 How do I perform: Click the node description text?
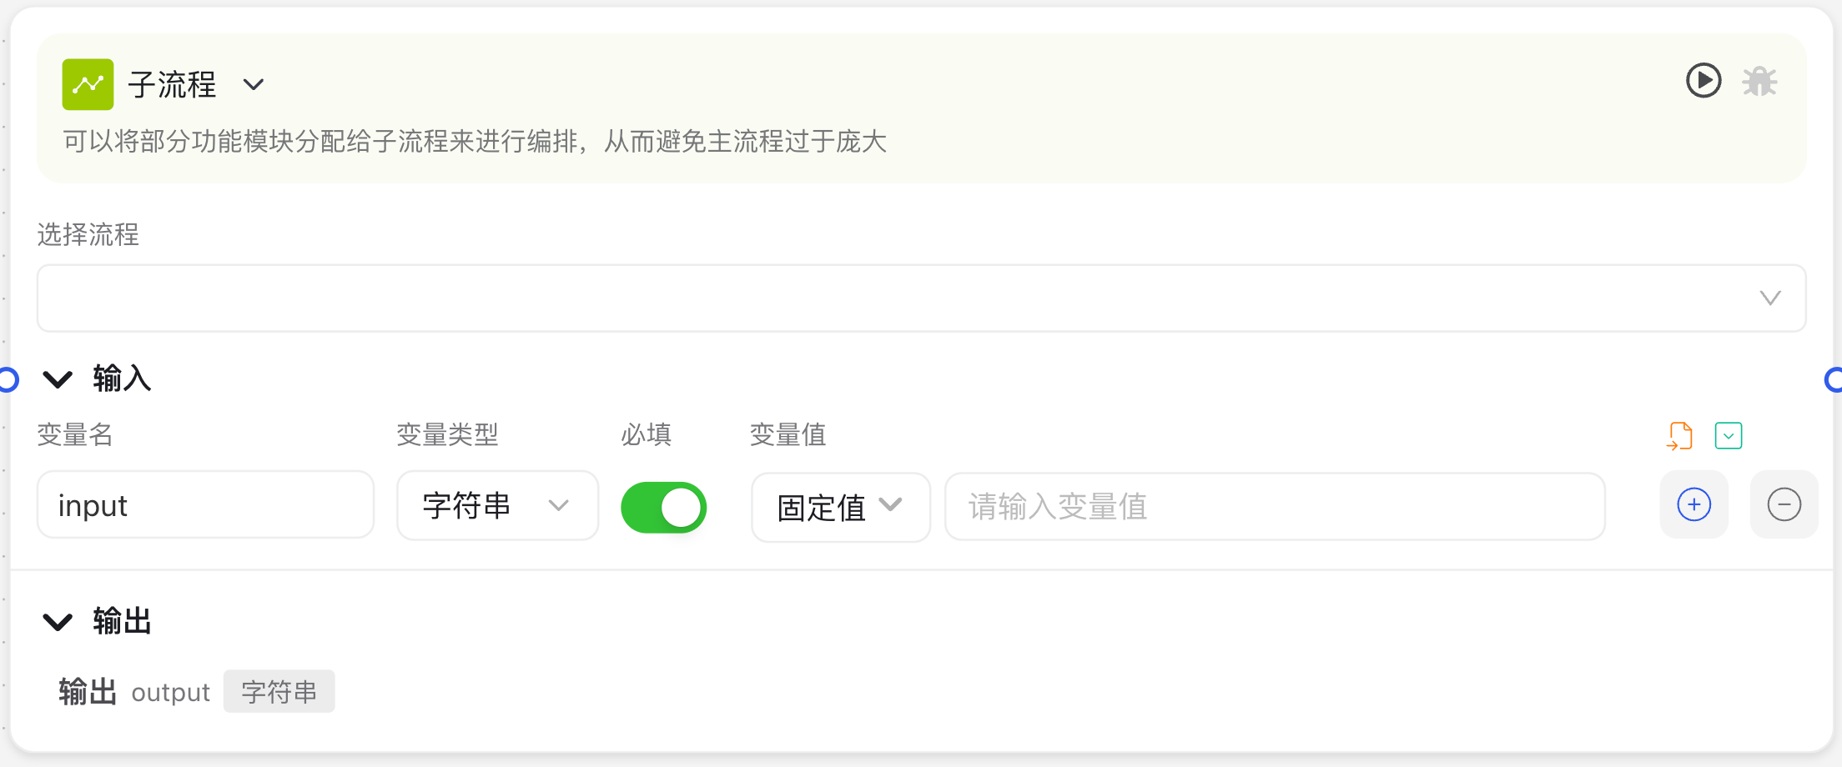click(x=475, y=141)
